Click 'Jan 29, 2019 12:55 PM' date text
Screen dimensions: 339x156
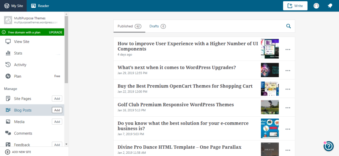point(132,73)
